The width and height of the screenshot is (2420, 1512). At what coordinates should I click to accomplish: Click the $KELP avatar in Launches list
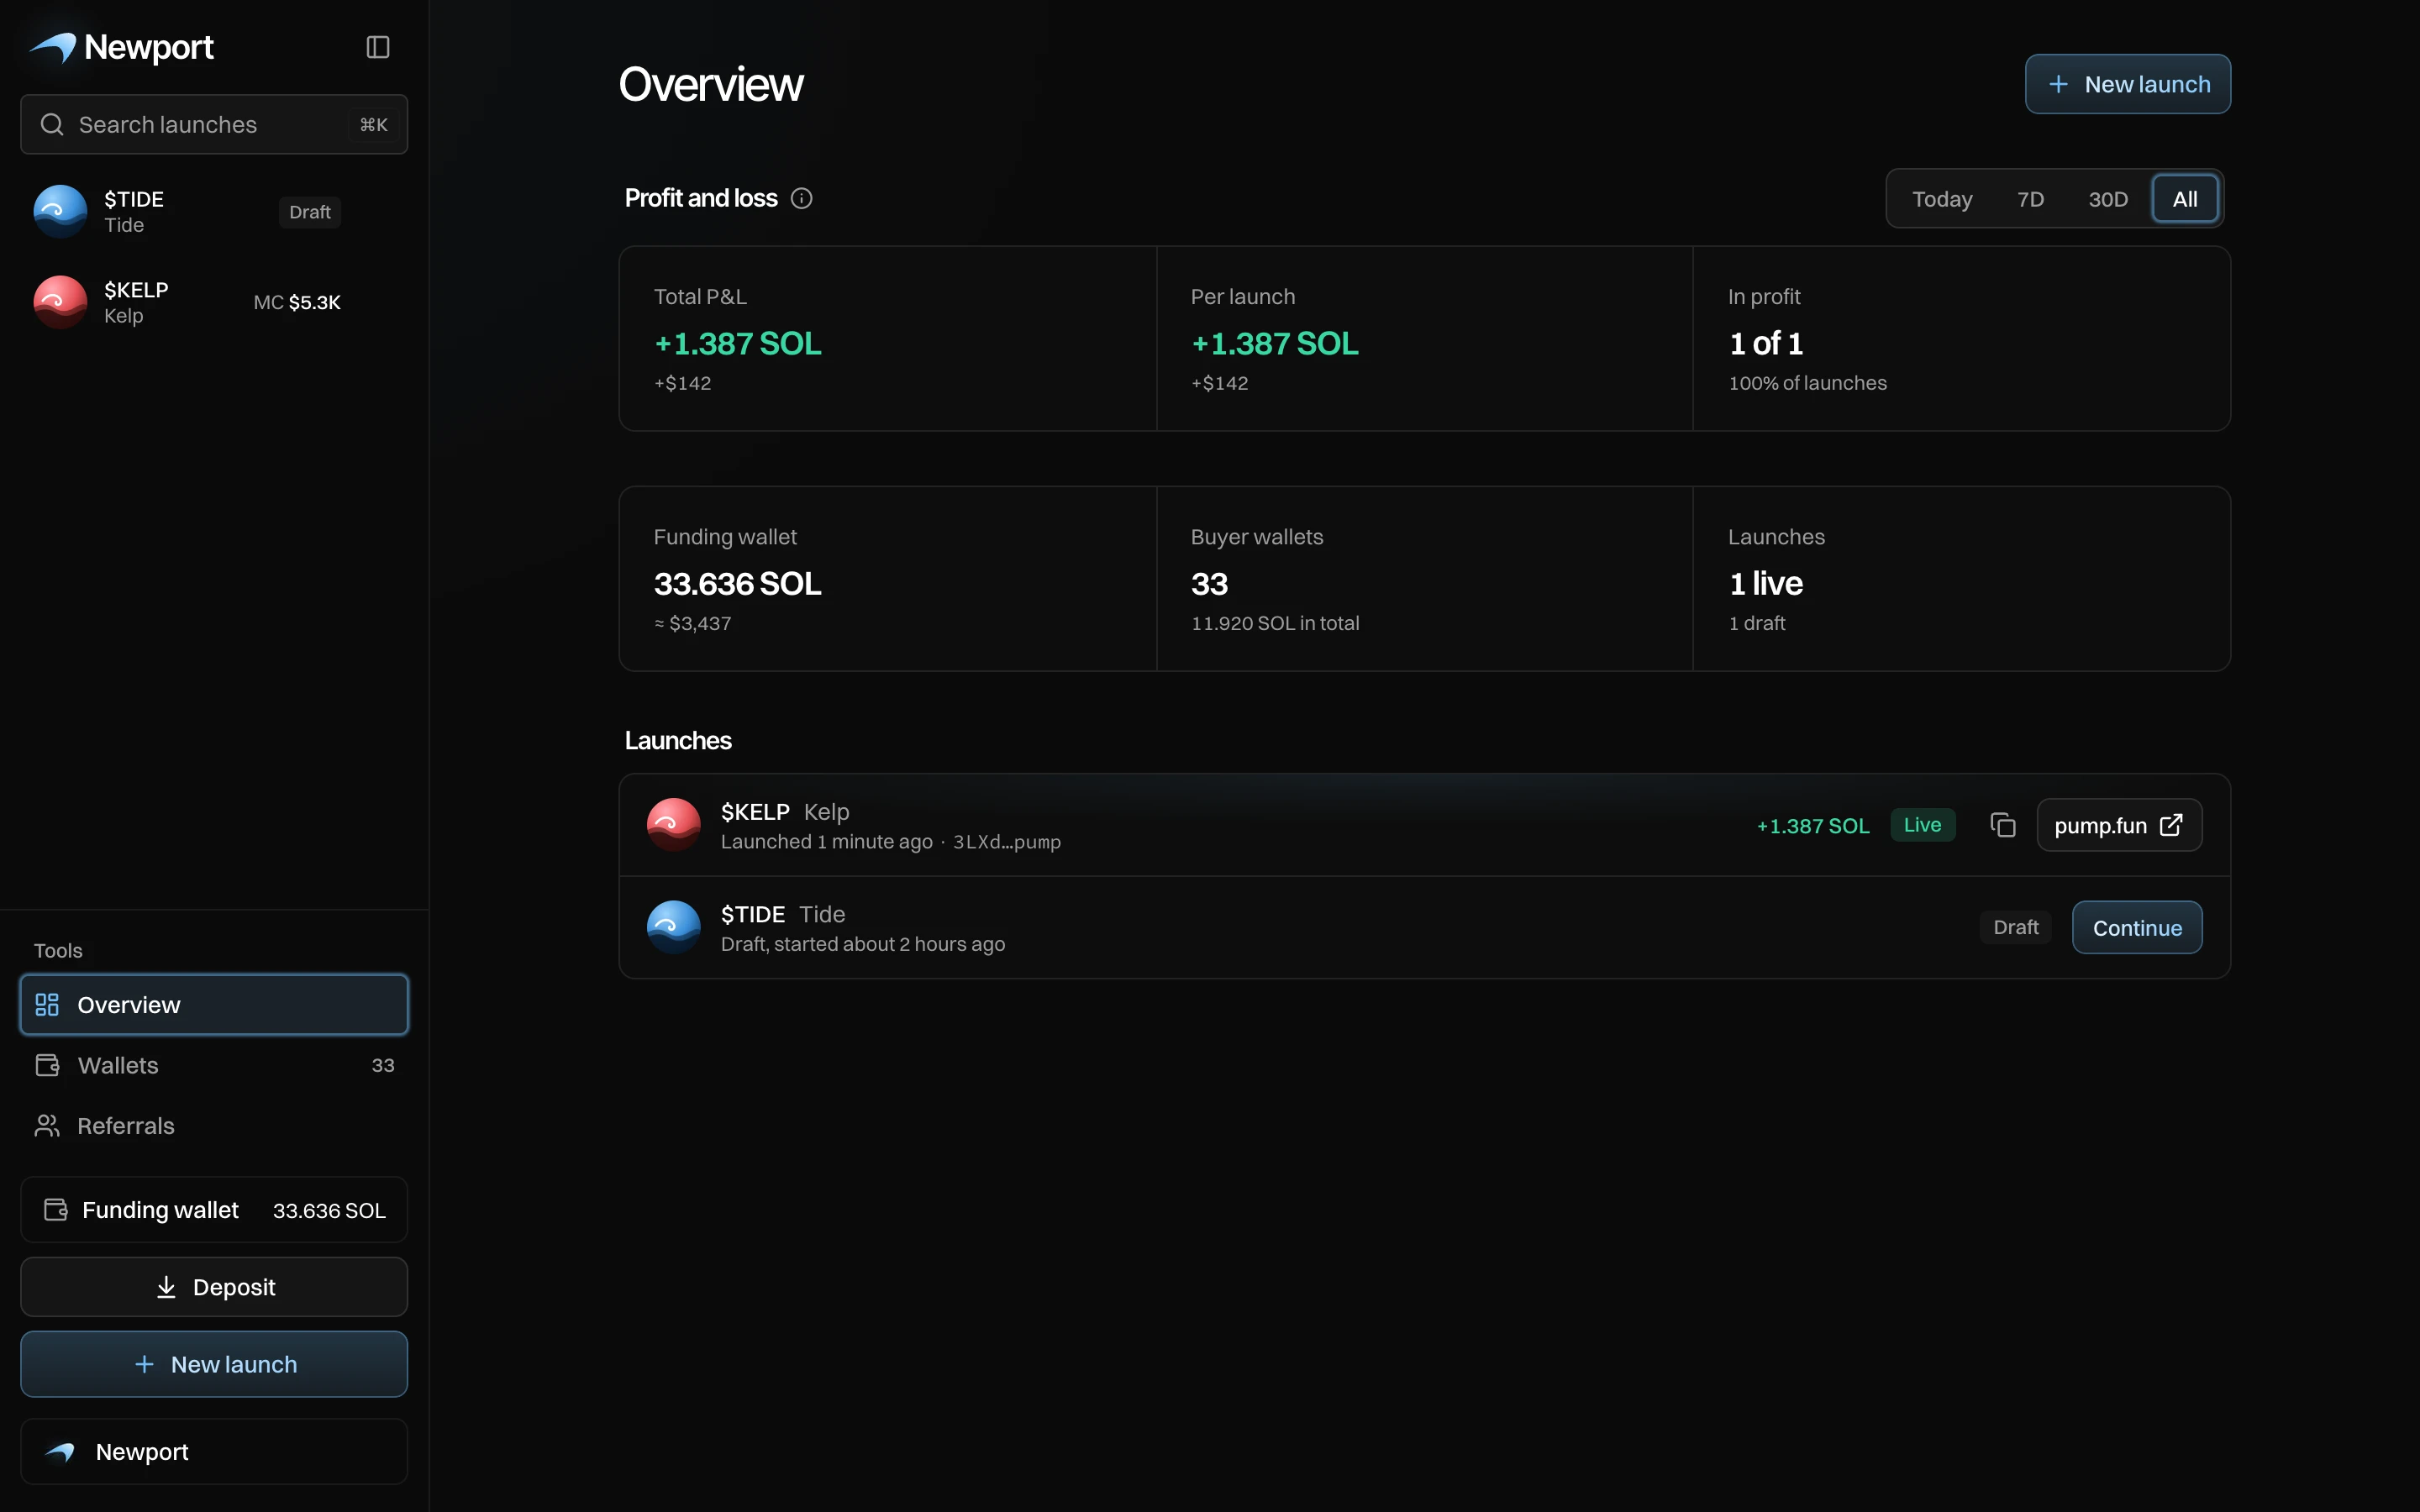point(673,825)
